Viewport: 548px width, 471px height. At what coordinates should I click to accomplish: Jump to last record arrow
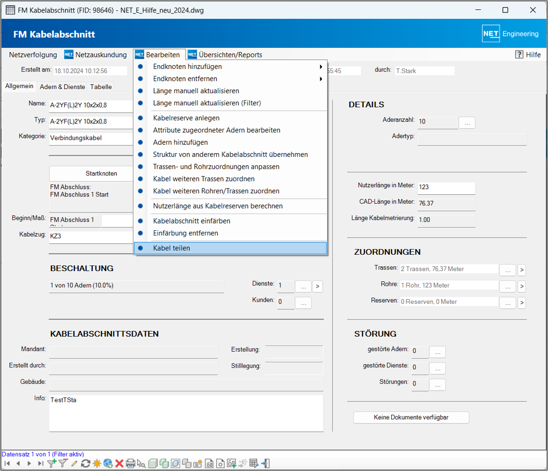coord(41,464)
